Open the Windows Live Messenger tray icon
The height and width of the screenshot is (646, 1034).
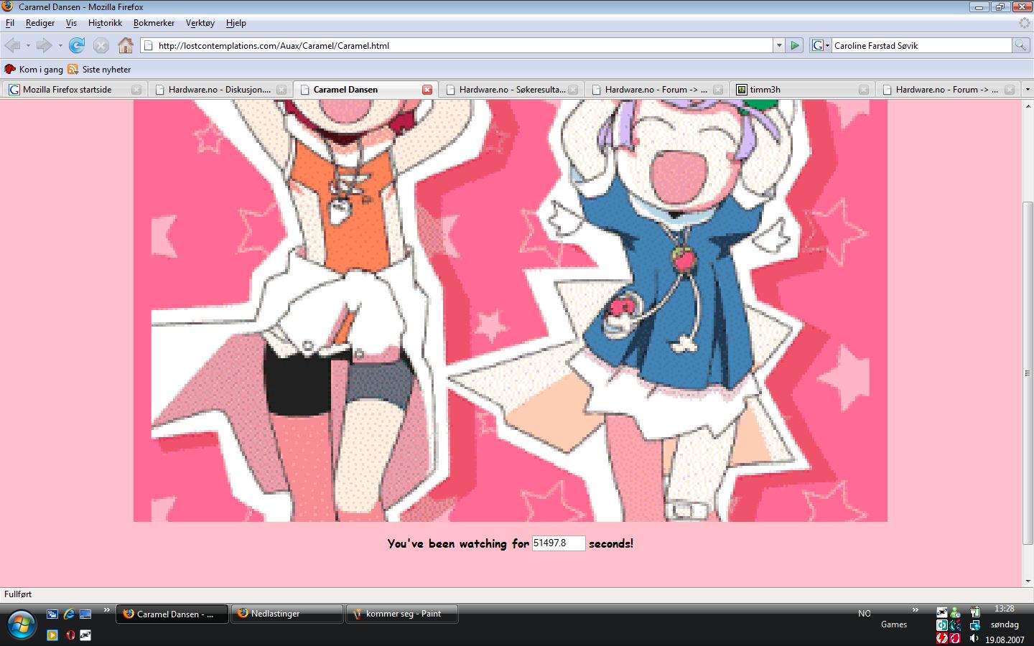(955, 612)
